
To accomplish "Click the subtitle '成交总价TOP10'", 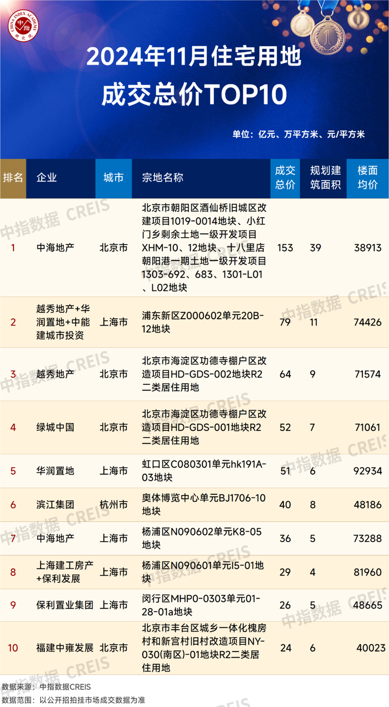I will [x=194, y=94].
